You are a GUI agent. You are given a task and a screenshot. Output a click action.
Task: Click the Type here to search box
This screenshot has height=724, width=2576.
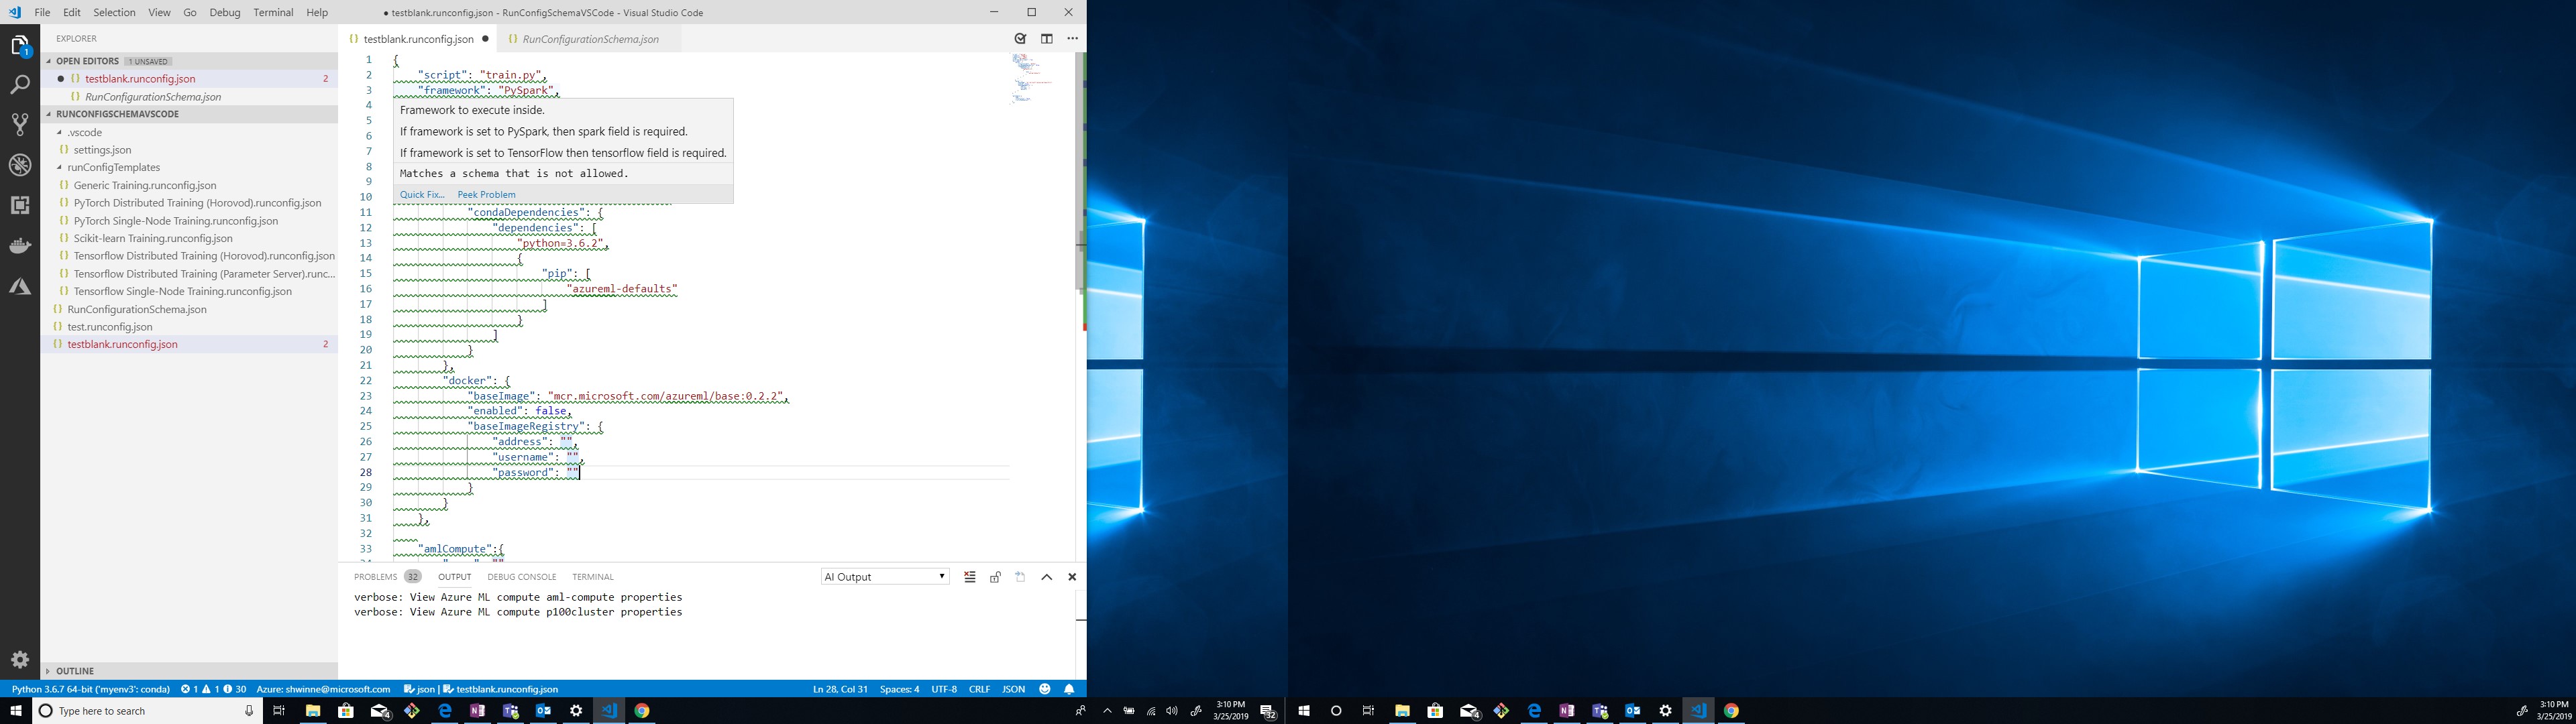148,711
